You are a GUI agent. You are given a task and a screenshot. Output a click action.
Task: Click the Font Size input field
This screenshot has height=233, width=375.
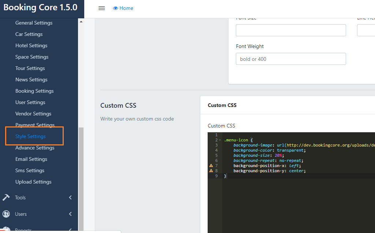tap(291, 30)
